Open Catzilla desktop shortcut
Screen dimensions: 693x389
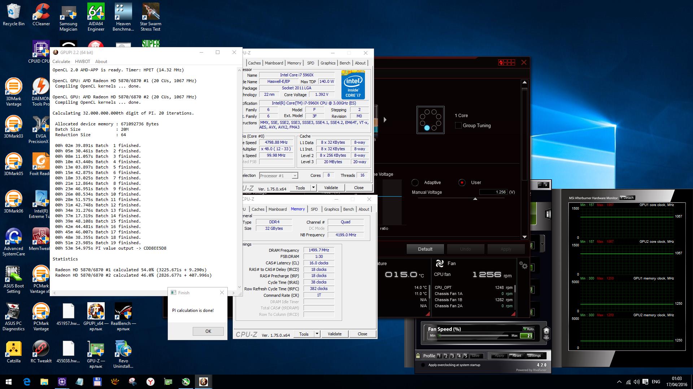click(14, 352)
